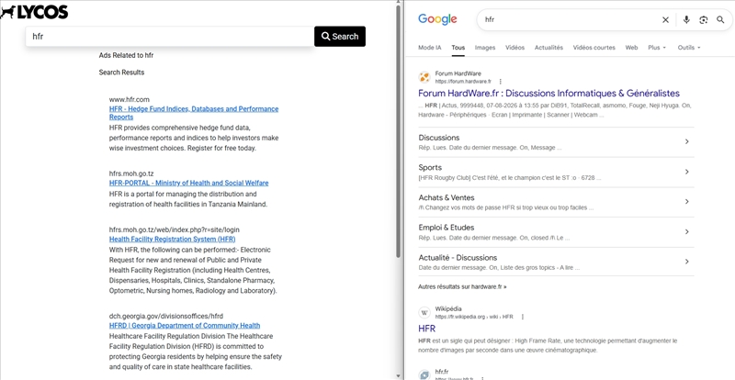The height and width of the screenshot is (380, 735).
Task: Open HFR Hedge Fund Indices result link
Action: tap(194, 113)
